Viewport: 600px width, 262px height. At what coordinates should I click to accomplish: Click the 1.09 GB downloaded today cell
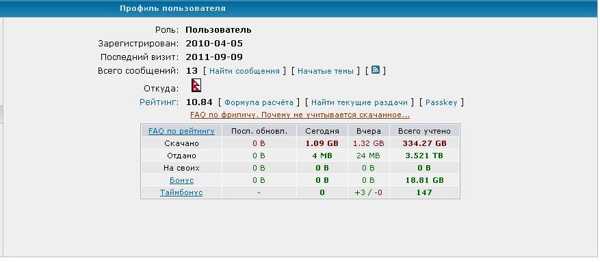coord(322,144)
